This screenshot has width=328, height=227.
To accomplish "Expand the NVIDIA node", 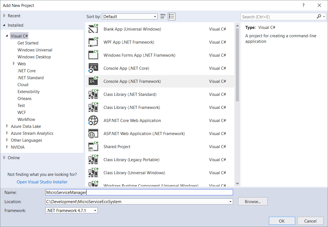I will 7,147.
